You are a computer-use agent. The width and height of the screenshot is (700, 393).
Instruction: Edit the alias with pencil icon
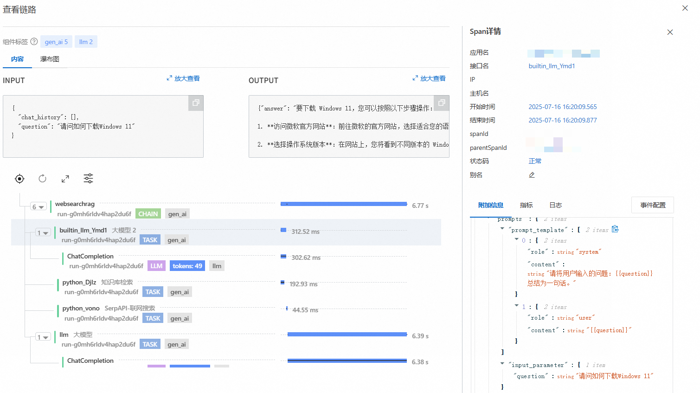click(x=532, y=175)
